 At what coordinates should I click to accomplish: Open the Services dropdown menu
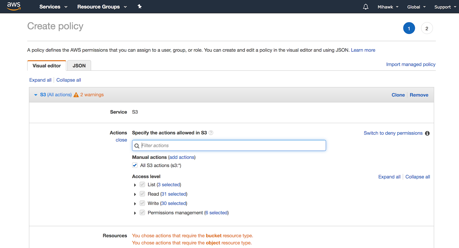pyautogui.click(x=53, y=7)
